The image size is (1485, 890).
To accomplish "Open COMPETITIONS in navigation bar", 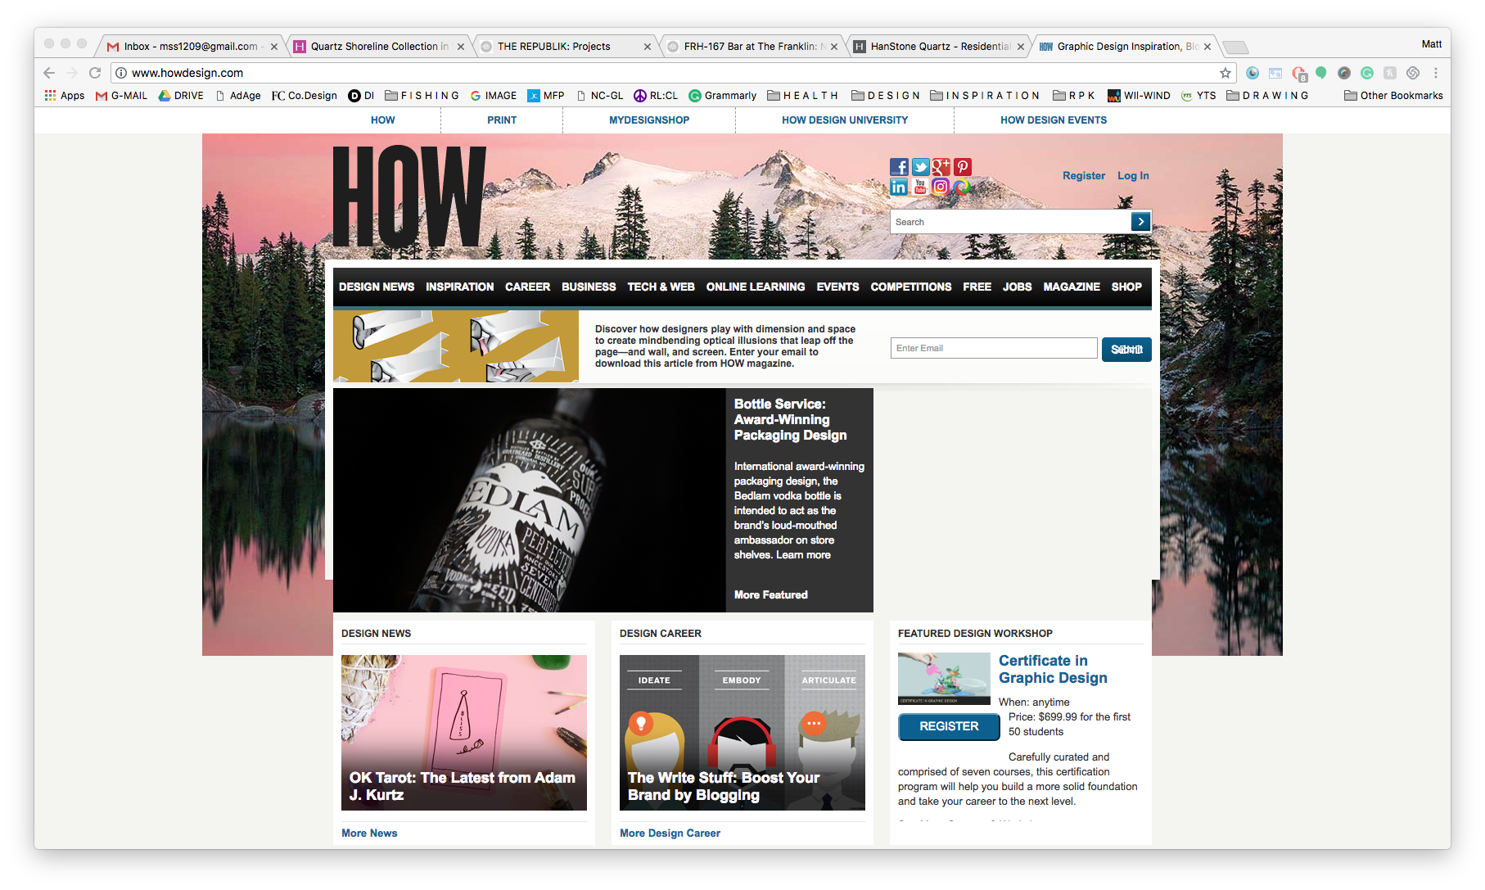I will 911,287.
